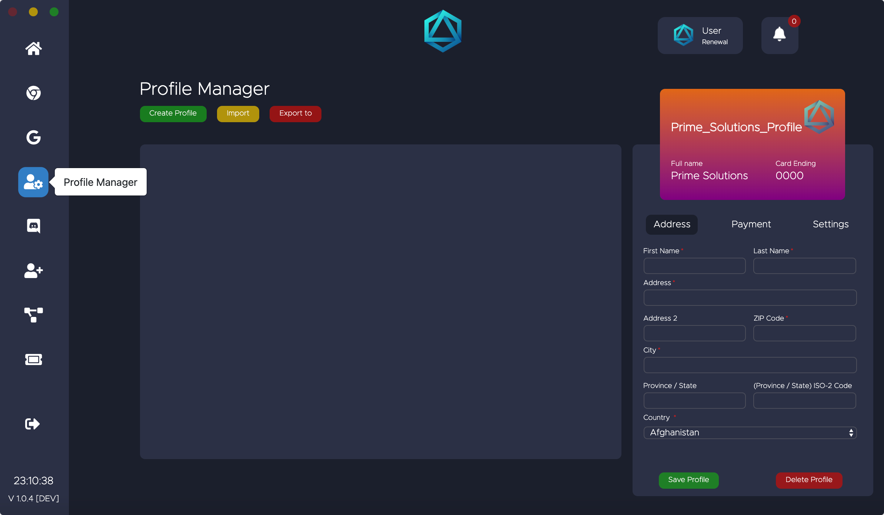This screenshot has width=884, height=515.
Task: Click the logout icon in sidebar
Action: click(x=33, y=424)
